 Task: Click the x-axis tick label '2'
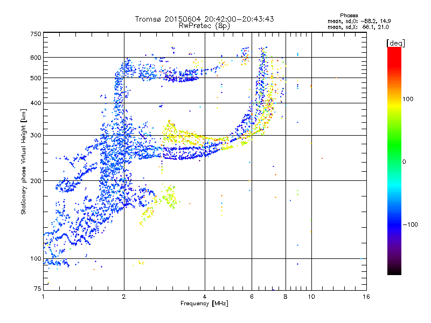(x=124, y=297)
